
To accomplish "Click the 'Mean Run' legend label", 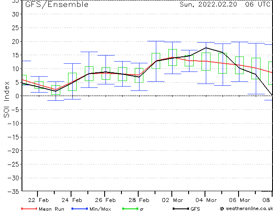I will pos(51,209).
